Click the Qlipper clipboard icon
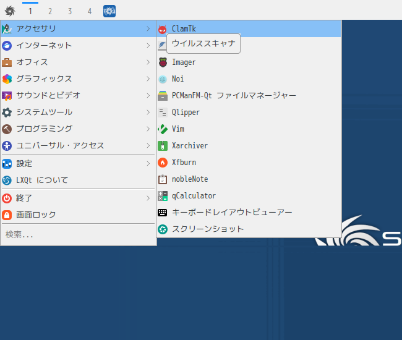The height and width of the screenshot is (340, 402). [x=163, y=113]
